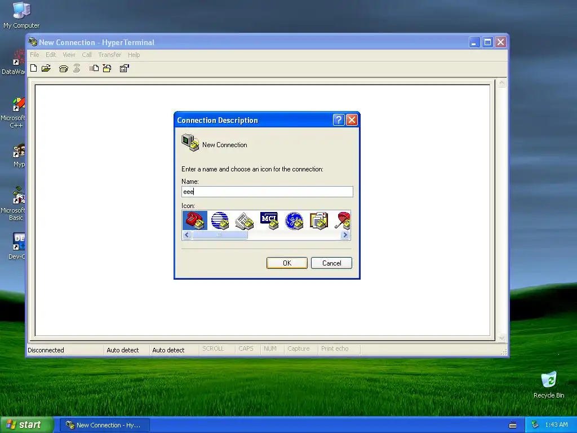
Task: Open the Help menu
Action: point(134,55)
